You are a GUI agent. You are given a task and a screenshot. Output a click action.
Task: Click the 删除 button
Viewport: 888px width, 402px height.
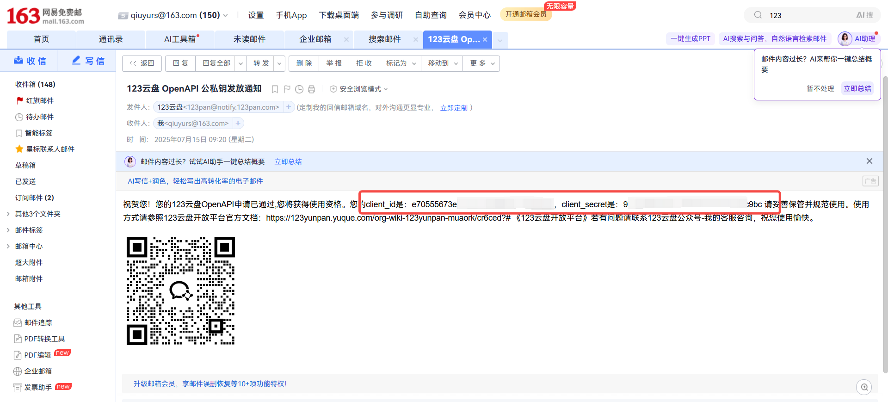(304, 63)
